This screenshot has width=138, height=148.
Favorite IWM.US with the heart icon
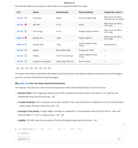pos(26,44)
